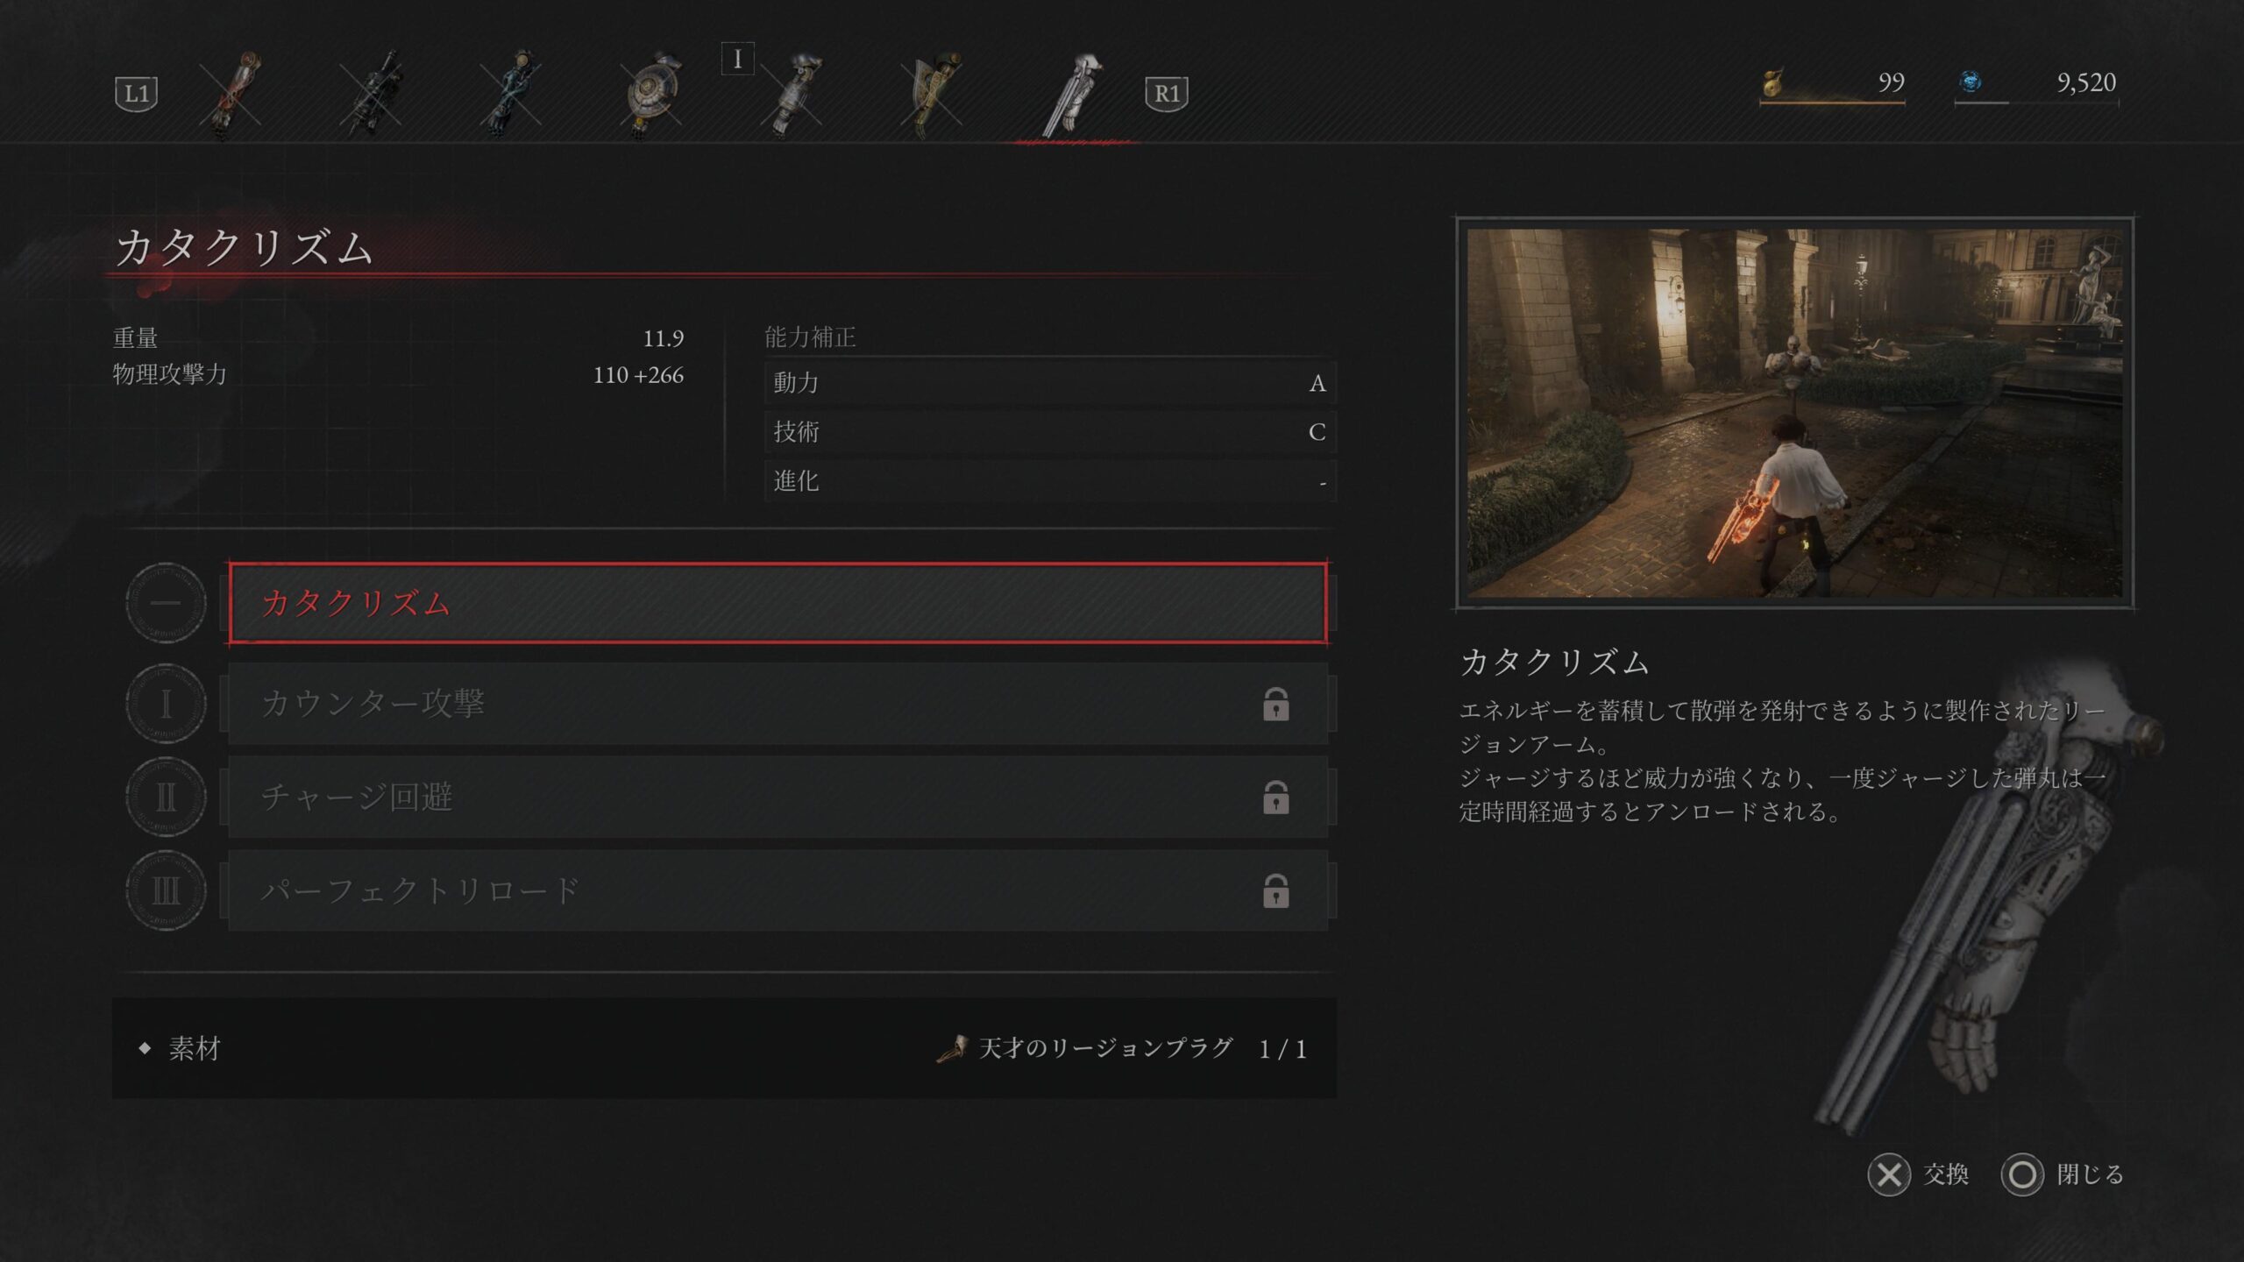Click the O 閉じる close button
Image resolution: width=2244 pixels, height=1262 pixels.
tap(2063, 1174)
